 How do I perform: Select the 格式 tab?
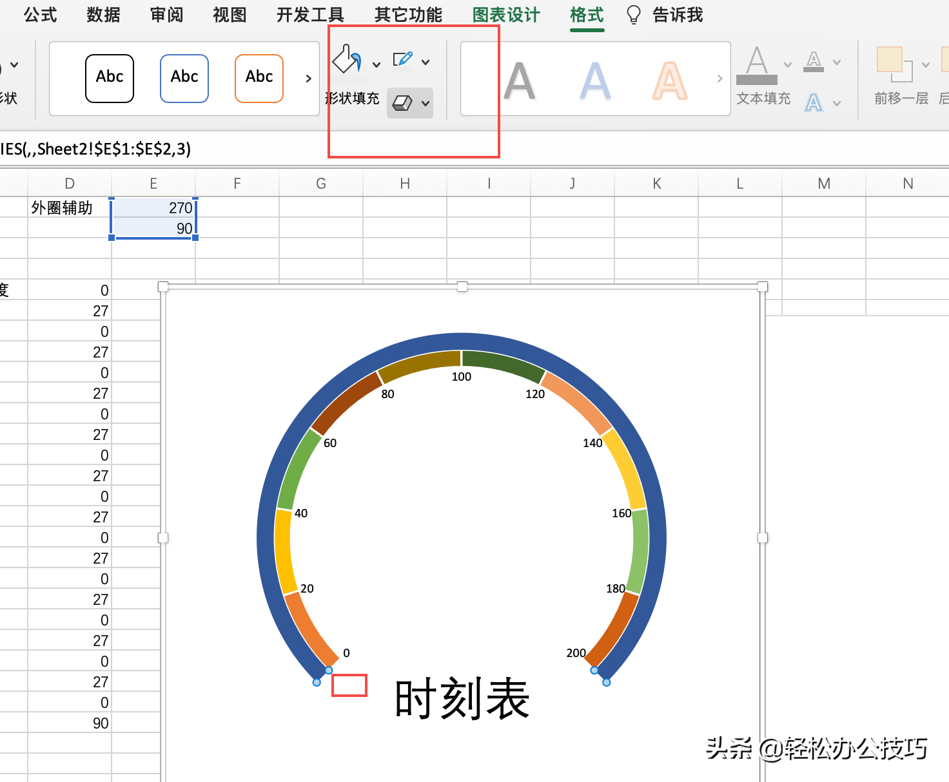click(x=587, y=15)
